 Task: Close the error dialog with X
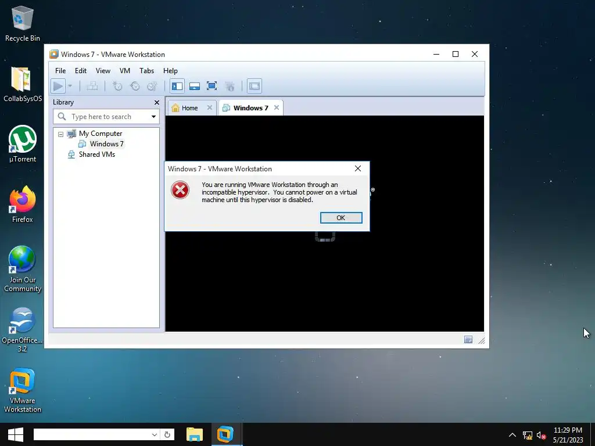click(358, 169)
